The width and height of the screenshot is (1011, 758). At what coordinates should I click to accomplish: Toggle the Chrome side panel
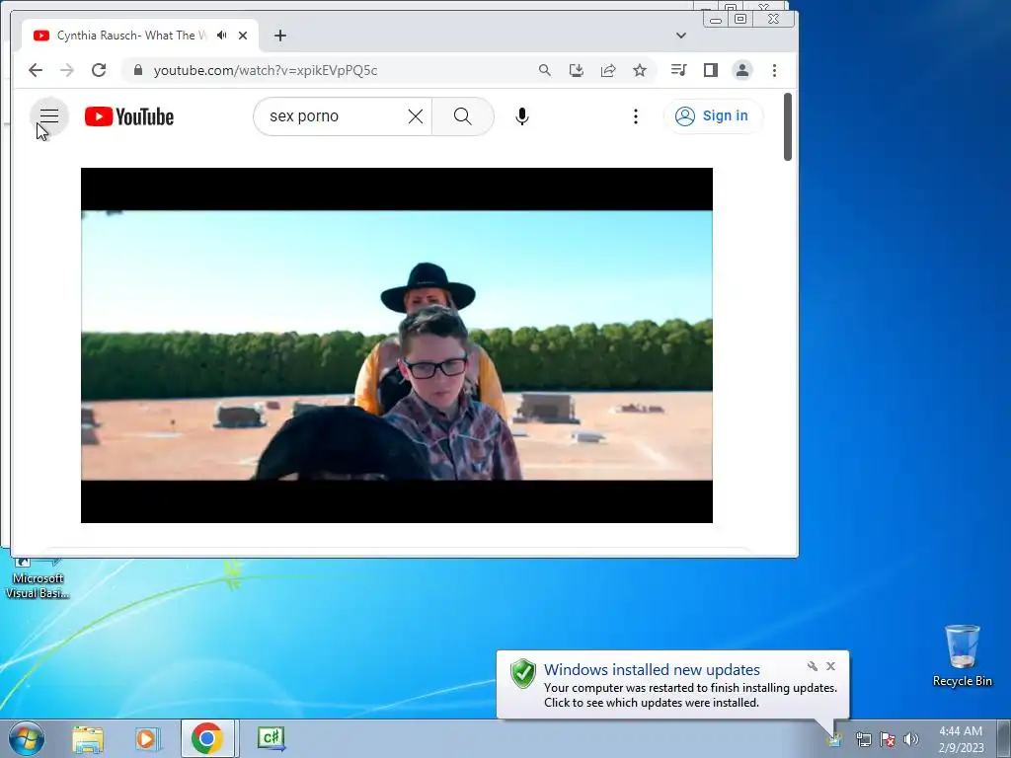pyautogui.click(x=711, y=70)
